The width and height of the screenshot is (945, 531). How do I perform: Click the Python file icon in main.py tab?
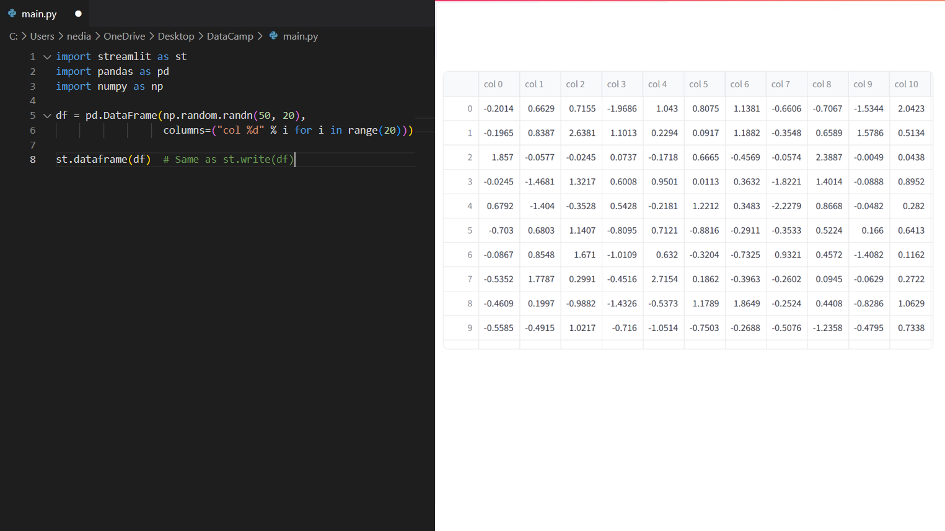(x=12, y=13)
